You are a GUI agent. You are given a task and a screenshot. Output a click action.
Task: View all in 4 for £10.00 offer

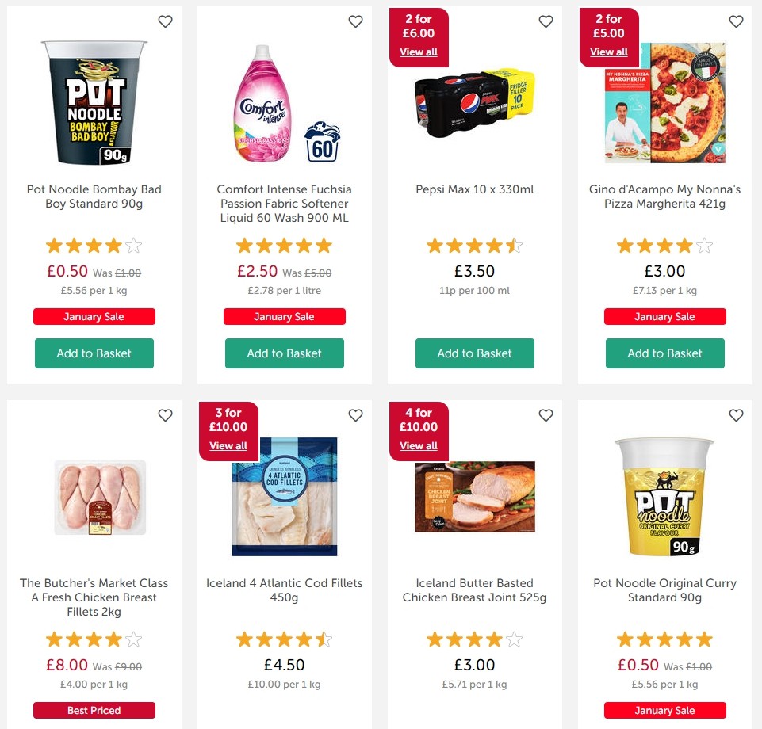(x=419, y=446)
